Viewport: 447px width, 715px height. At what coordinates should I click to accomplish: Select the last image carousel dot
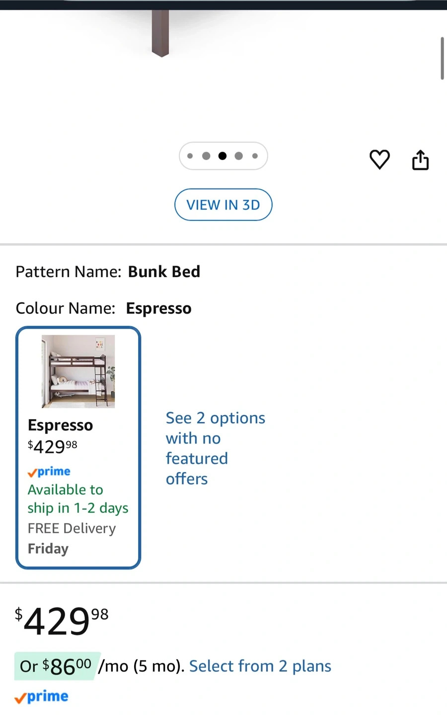click(255, 156)
